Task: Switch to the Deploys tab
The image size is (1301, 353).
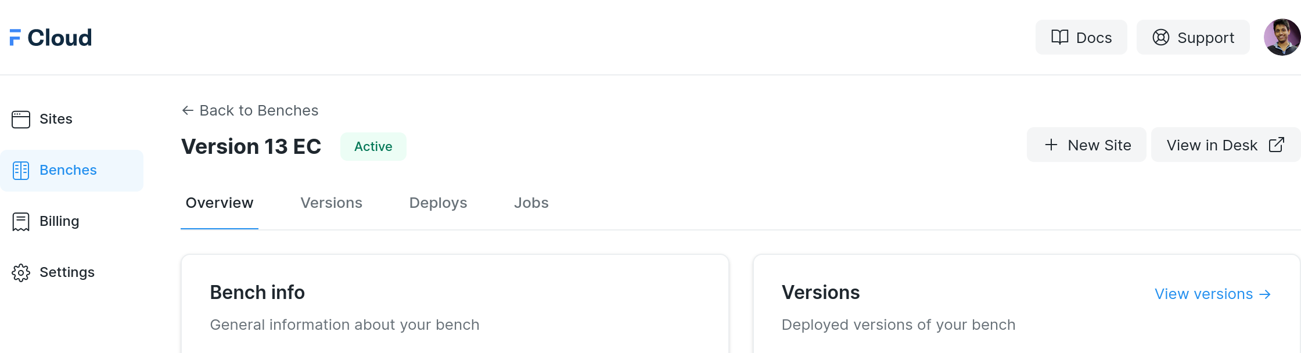Action: [438, 203]
